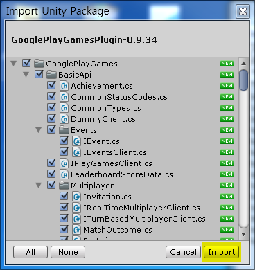Uncheck the GooglePlayGames root folder checkbox

point(26,63)
